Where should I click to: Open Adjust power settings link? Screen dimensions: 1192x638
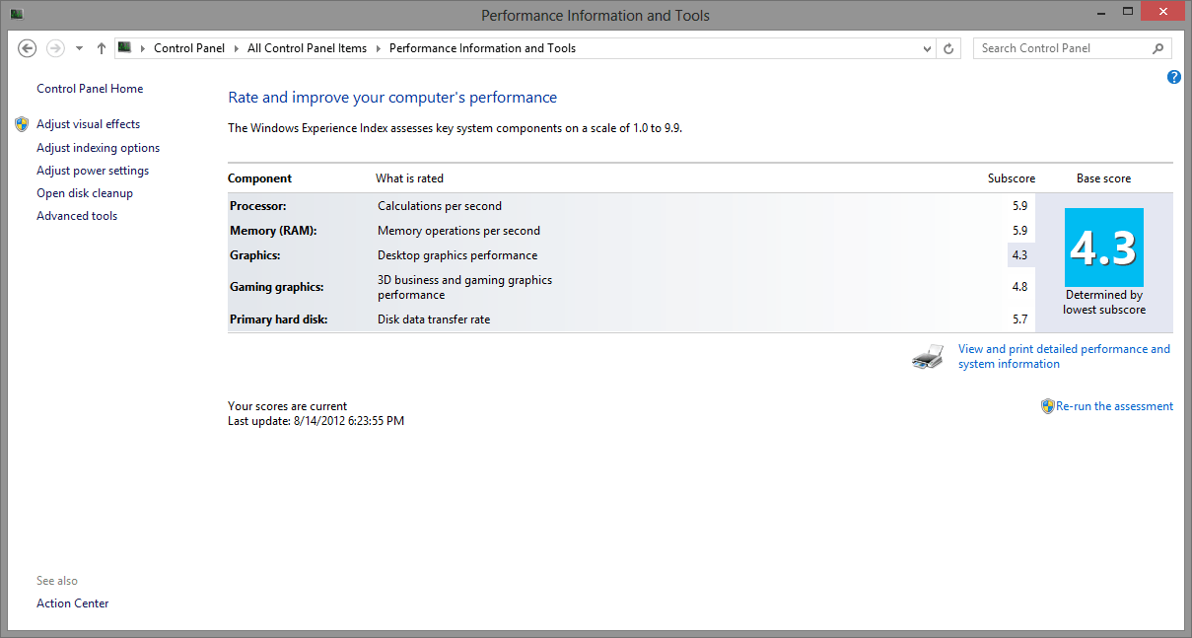click(x=93, y=171)
